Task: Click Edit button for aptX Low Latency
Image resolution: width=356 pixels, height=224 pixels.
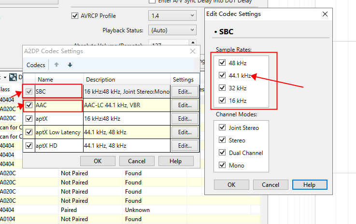Action: click(185, 132)
